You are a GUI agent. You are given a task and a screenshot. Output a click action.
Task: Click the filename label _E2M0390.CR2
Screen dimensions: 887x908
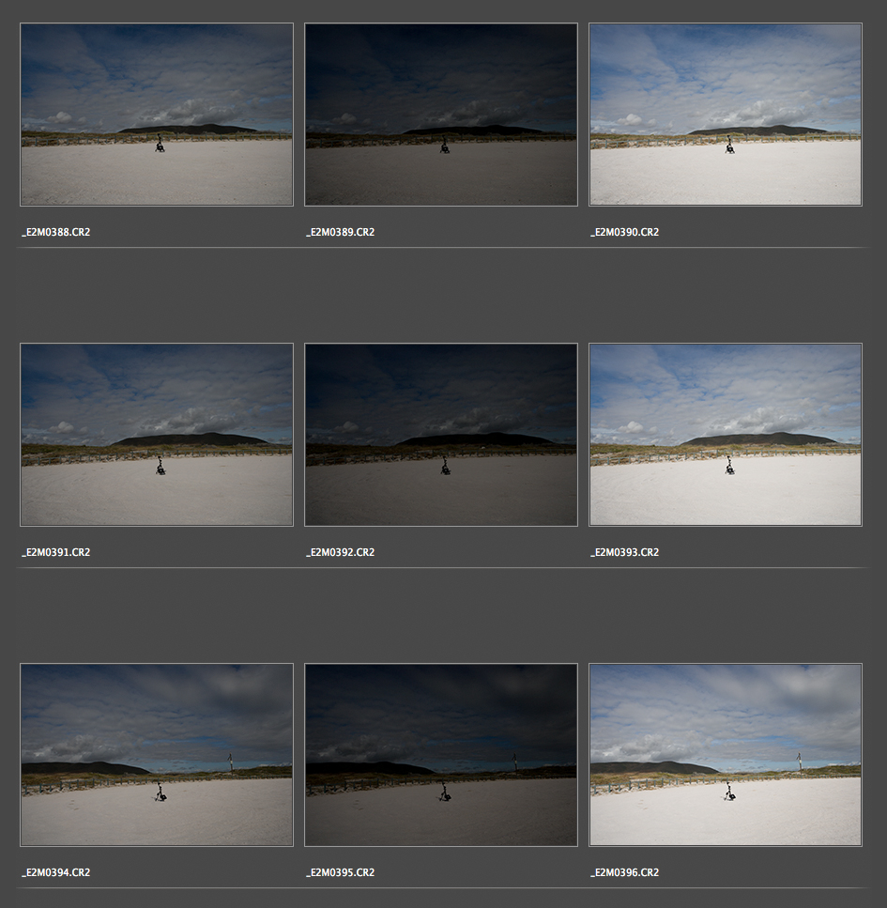click(625, 232)
